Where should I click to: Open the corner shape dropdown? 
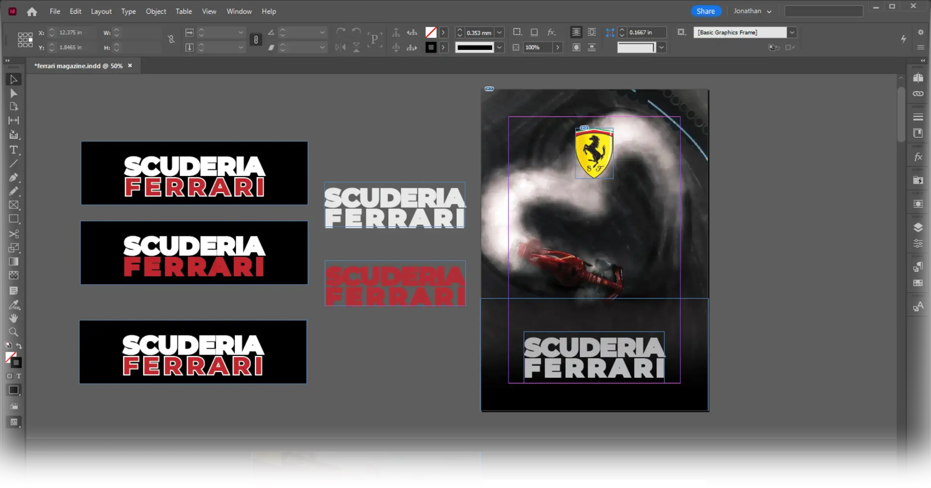[661, 47]
